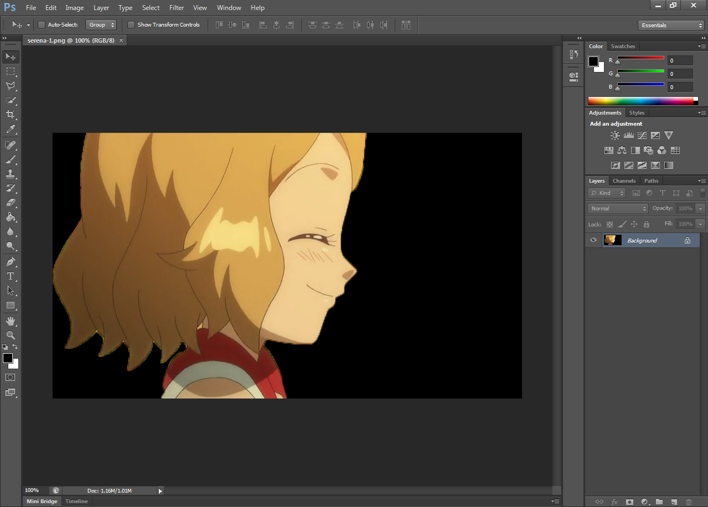Open the Fill slider dropdown arrow
This screenshot has height=507, width=708.
click(700, 224)
